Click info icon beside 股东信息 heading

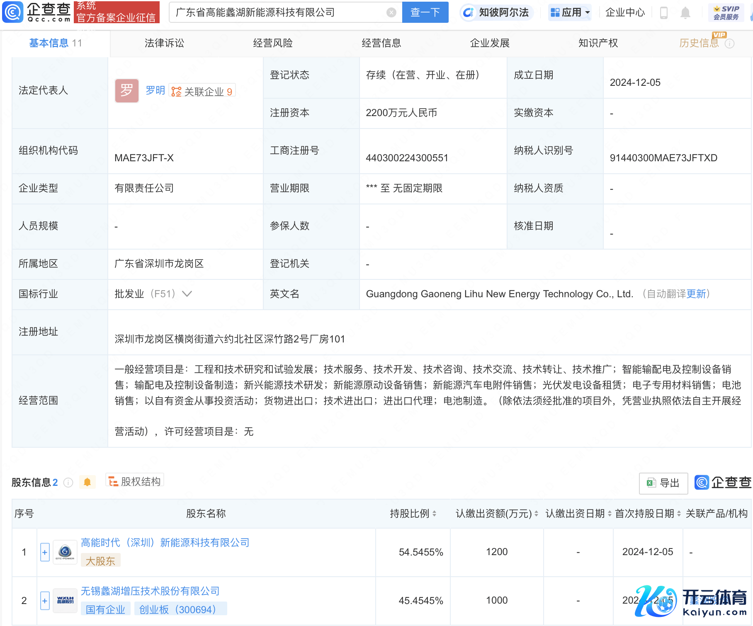click(x=68, y=483)
